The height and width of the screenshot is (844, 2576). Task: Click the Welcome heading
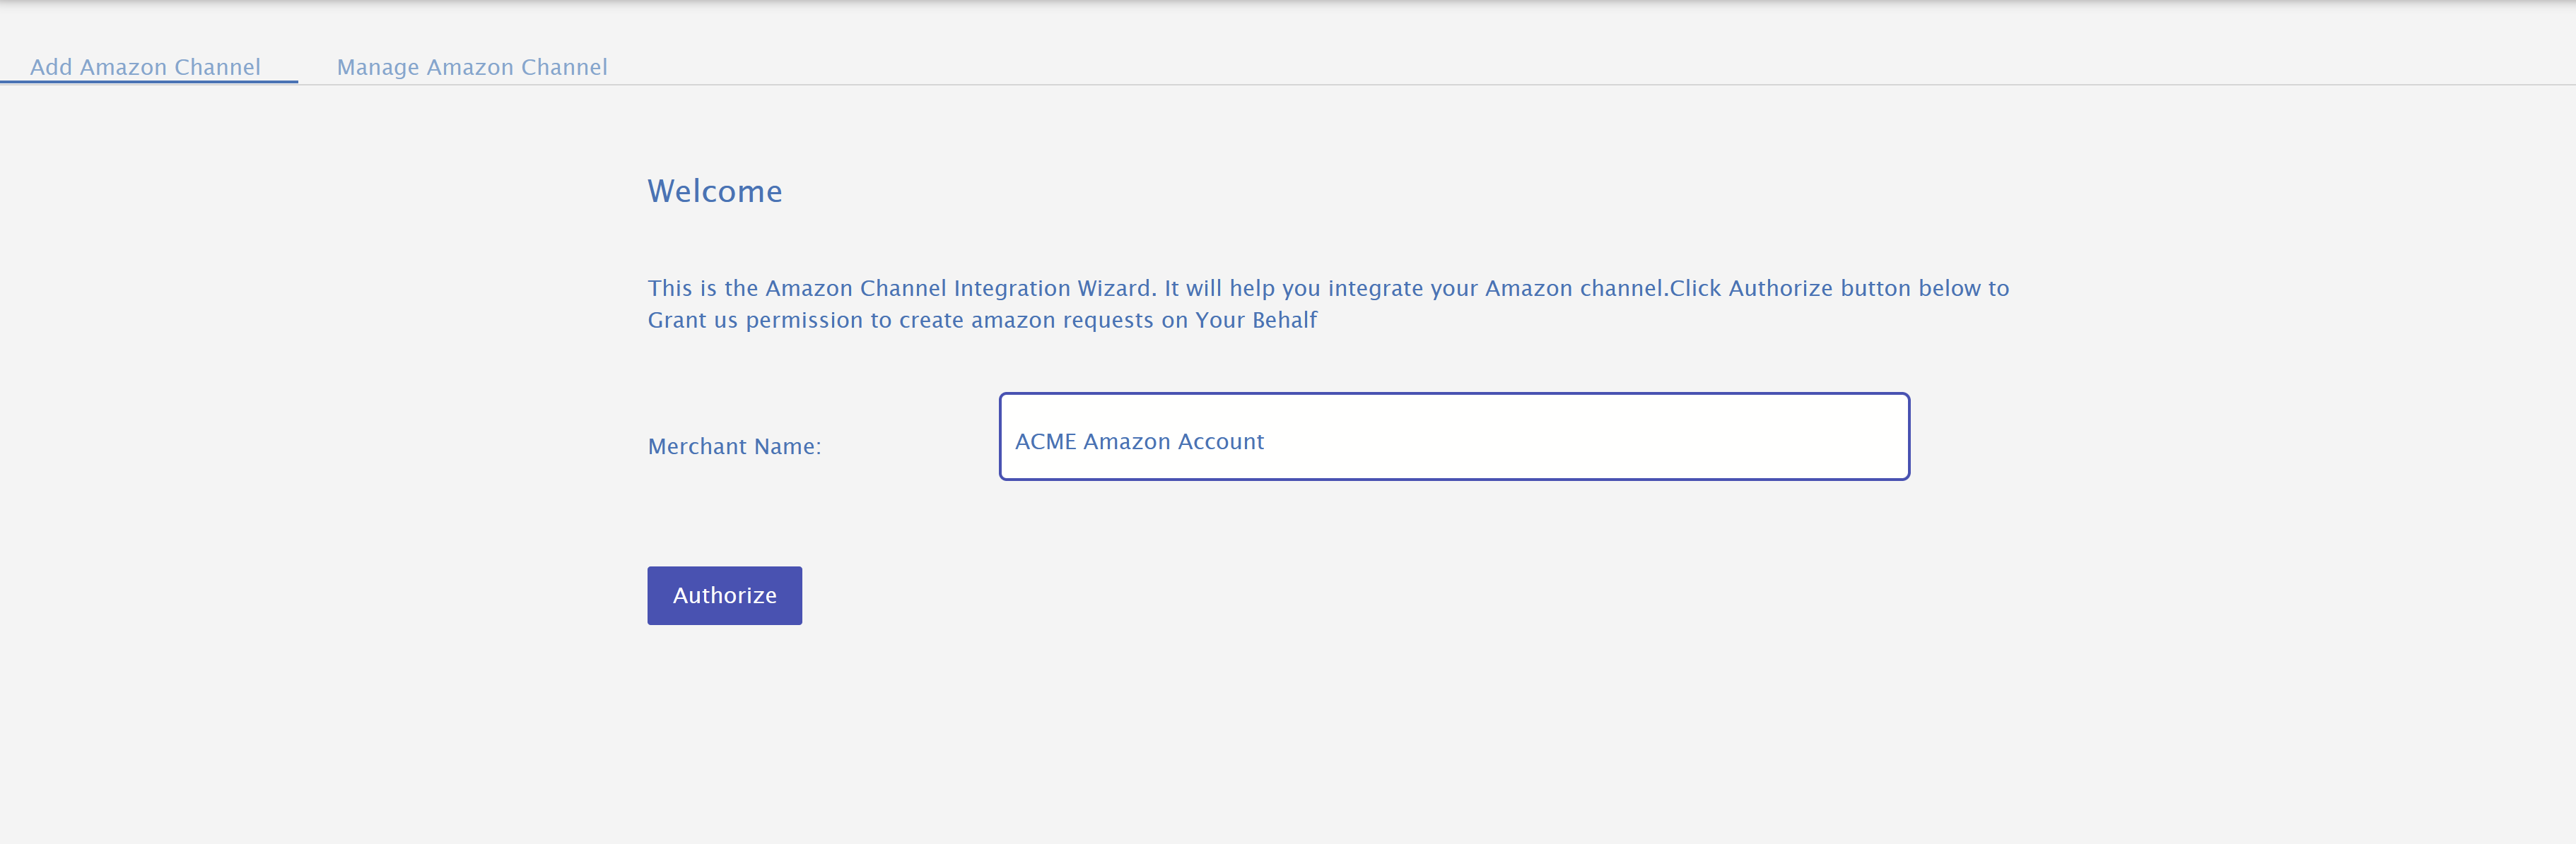point(714,191)
